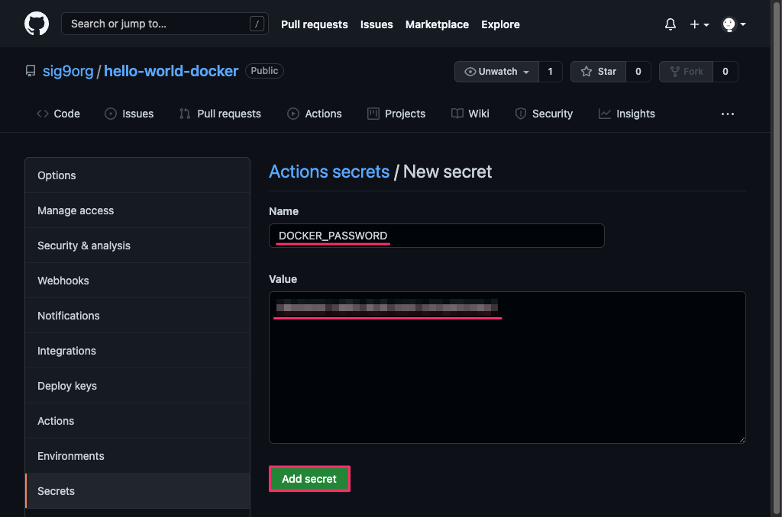782x517 pixels.
Task: Open the fork count next to Fork
Action: (x=725, y=71)
